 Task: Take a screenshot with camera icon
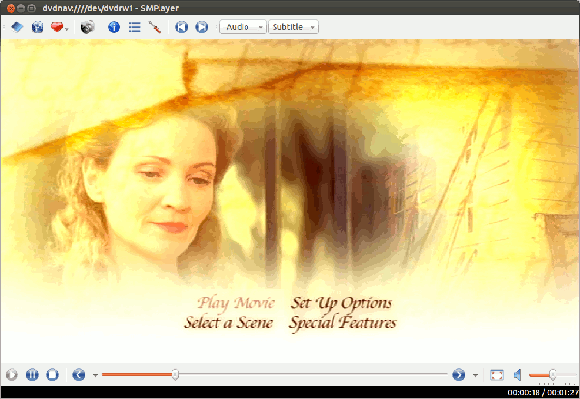pyautogui.click(x=88, y=27)
